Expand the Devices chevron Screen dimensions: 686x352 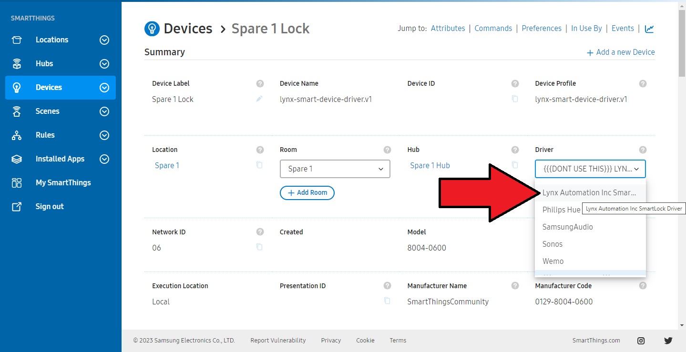click(104, 88)
